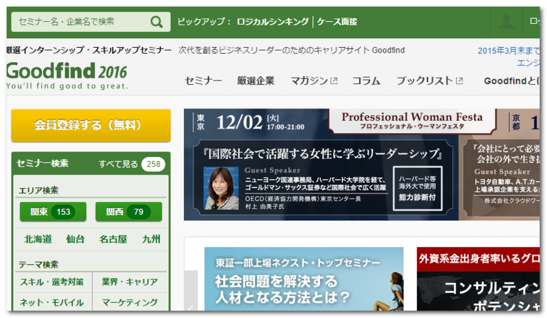Open the Professional Woman Festa 12/02 banner

point(321,164)
